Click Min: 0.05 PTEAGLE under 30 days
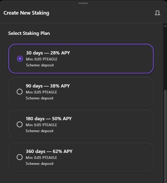The image size is (167, 183). 42,59
